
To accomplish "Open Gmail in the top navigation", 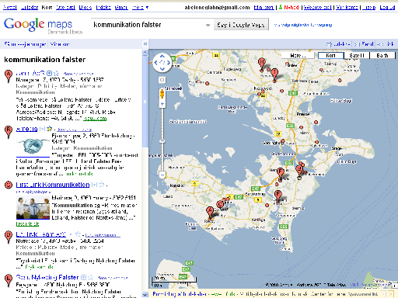I will coord(121,8).
